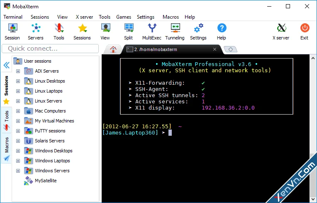Image resolution: width=317 pixels, height=203 pixels.
Task: Click the new tab plus icon
Action: [x=231, y=49]
